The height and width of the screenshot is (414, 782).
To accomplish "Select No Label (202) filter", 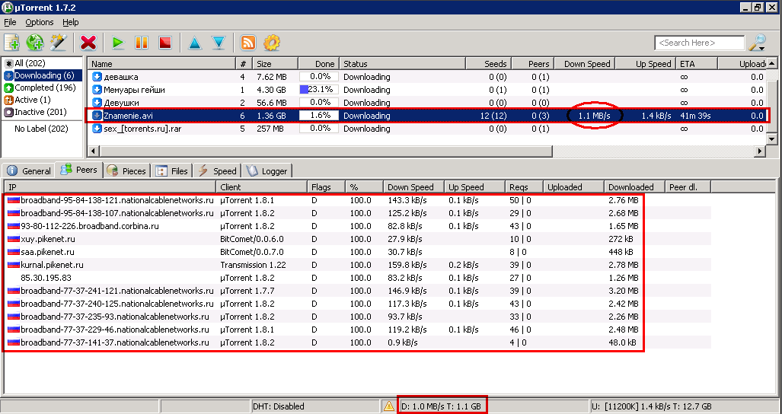I will (41, 129).
